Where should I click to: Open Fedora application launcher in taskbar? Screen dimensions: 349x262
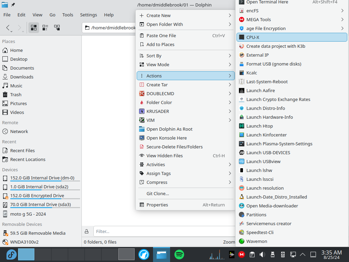pos(11,254)
